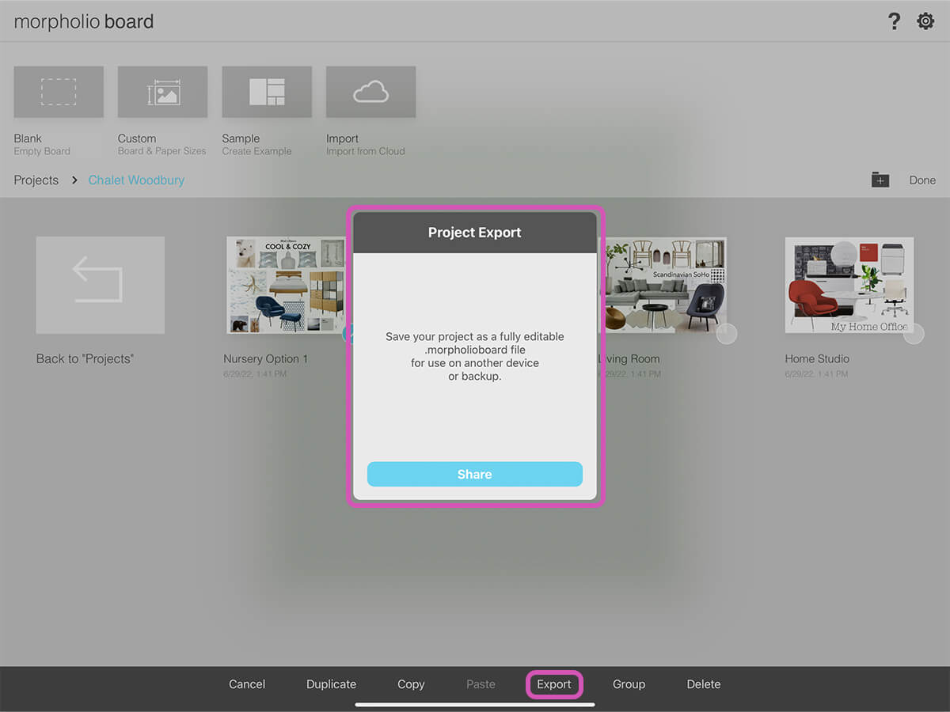This screenshot has height=712, width=950.
Task: Create a Custom size board
Action: tap(163, 93)
